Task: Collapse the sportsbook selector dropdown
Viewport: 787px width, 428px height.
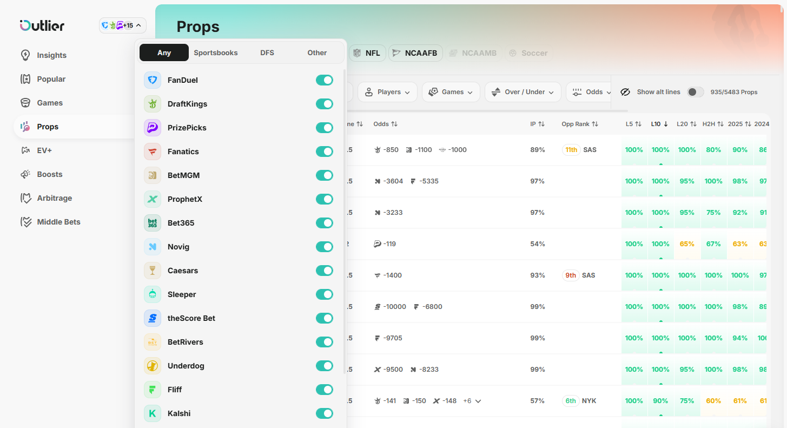Action: pyautogui.click(x=123, y=25)
